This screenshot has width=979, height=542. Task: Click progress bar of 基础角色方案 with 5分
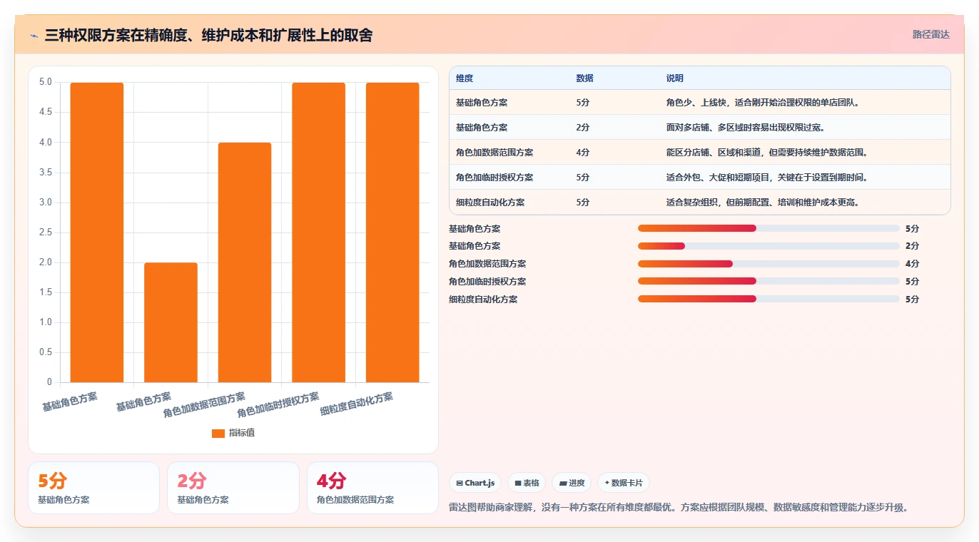[769, 228]
